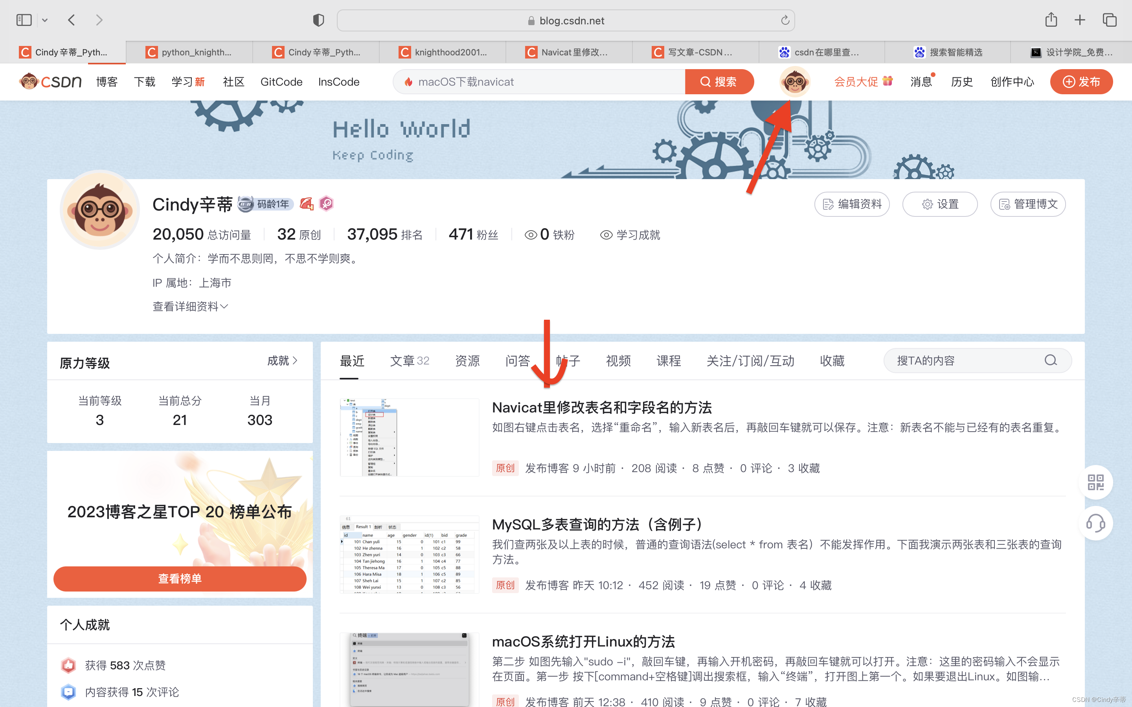Click the search icon in 搜TA的内容 box
The image size is (1132, 707).
[1051, 360]
